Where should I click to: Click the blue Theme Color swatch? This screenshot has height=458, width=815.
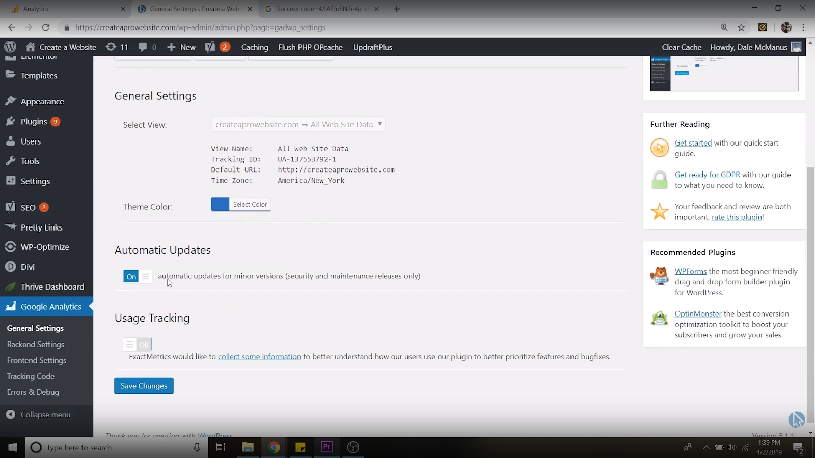(220, 204)
